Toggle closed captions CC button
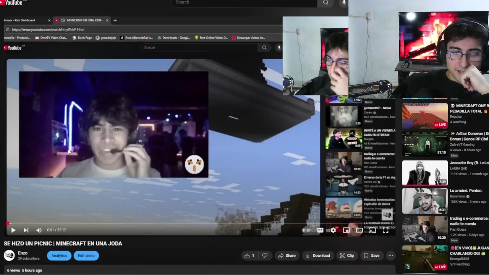 pyautogui.click(x=320, y=230)
